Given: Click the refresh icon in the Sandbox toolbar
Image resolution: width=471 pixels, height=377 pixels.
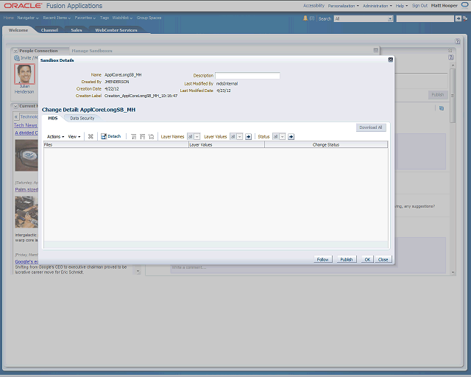Looking at the screenshot, I should 91,136.
